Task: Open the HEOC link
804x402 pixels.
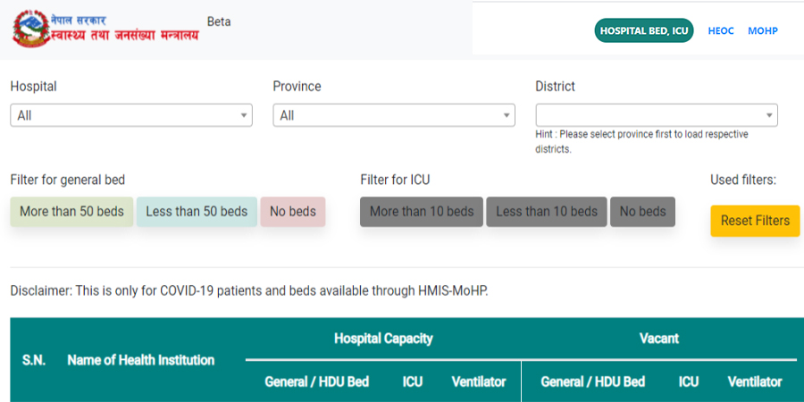Action: coord(720,30)
